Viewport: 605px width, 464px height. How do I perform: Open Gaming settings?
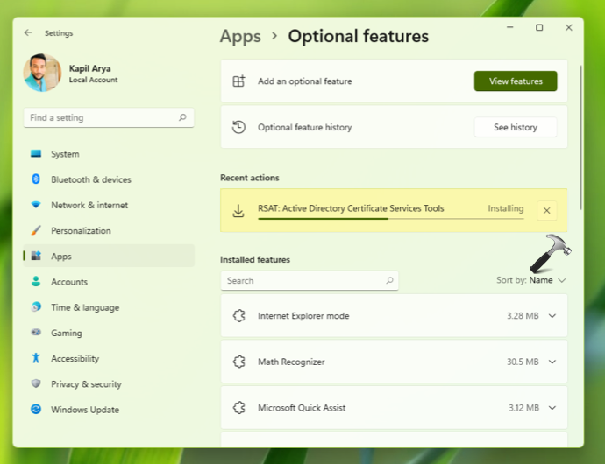pos(66,333)
